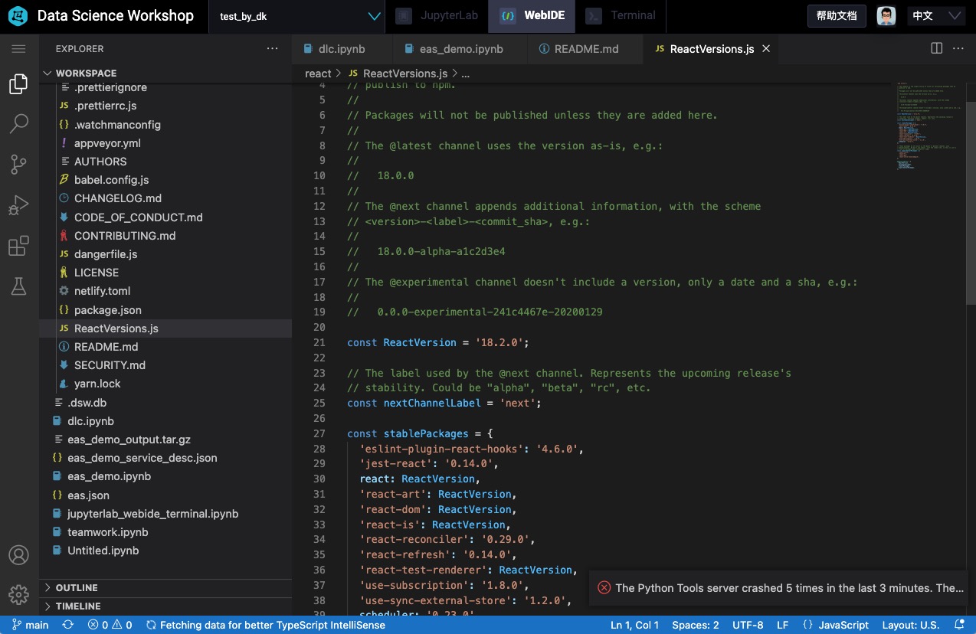Image resolution: width=976 pixels, height=634 pixels.
Task: Open the Search view in activity bar
Action: pyautogui.click(x=19, y=123)
